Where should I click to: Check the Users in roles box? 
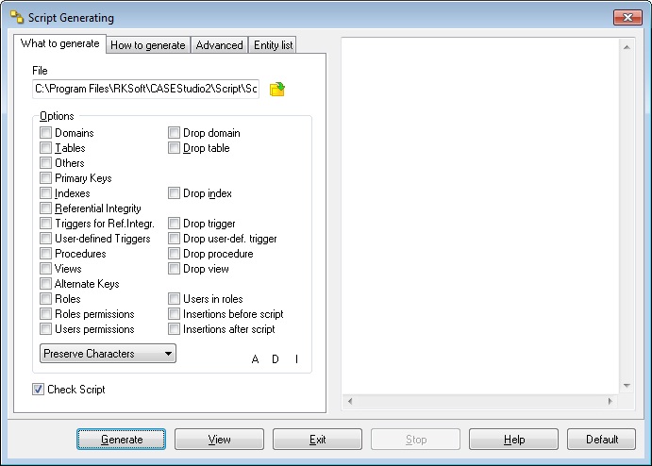[175, 299]
